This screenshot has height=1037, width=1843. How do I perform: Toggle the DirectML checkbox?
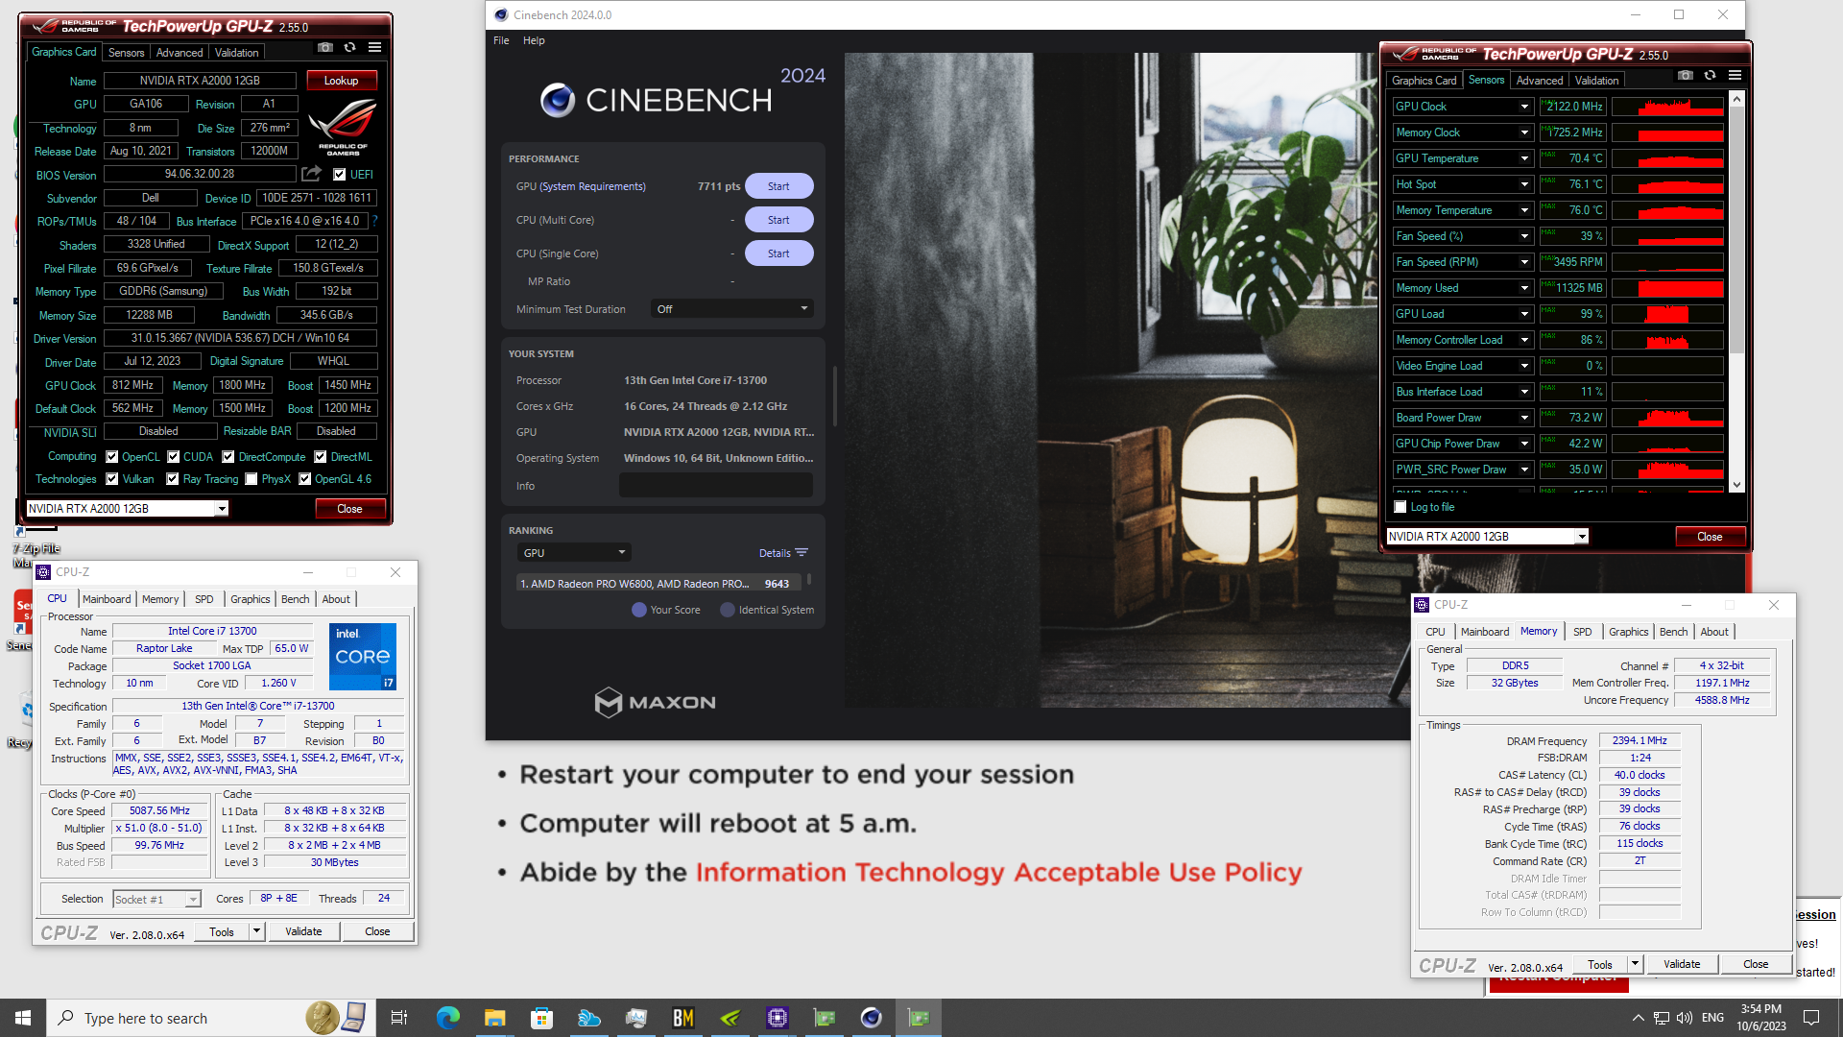click(x=321, y=457)
